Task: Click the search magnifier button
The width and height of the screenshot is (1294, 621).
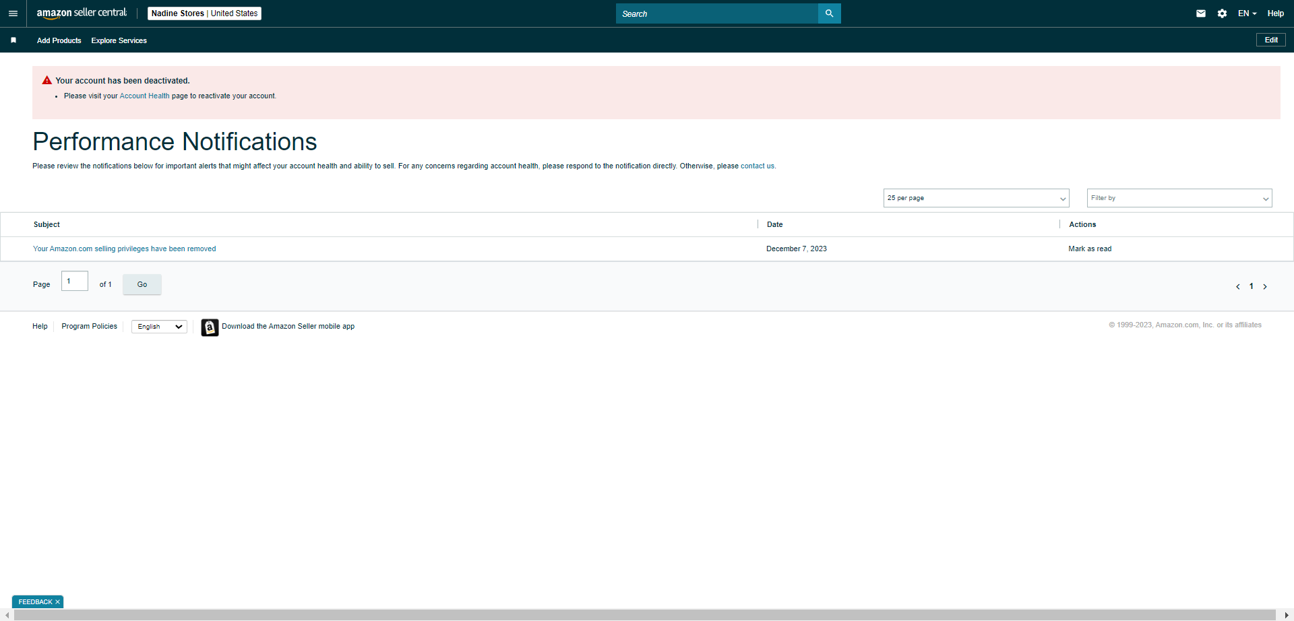Action: (829, 13)
